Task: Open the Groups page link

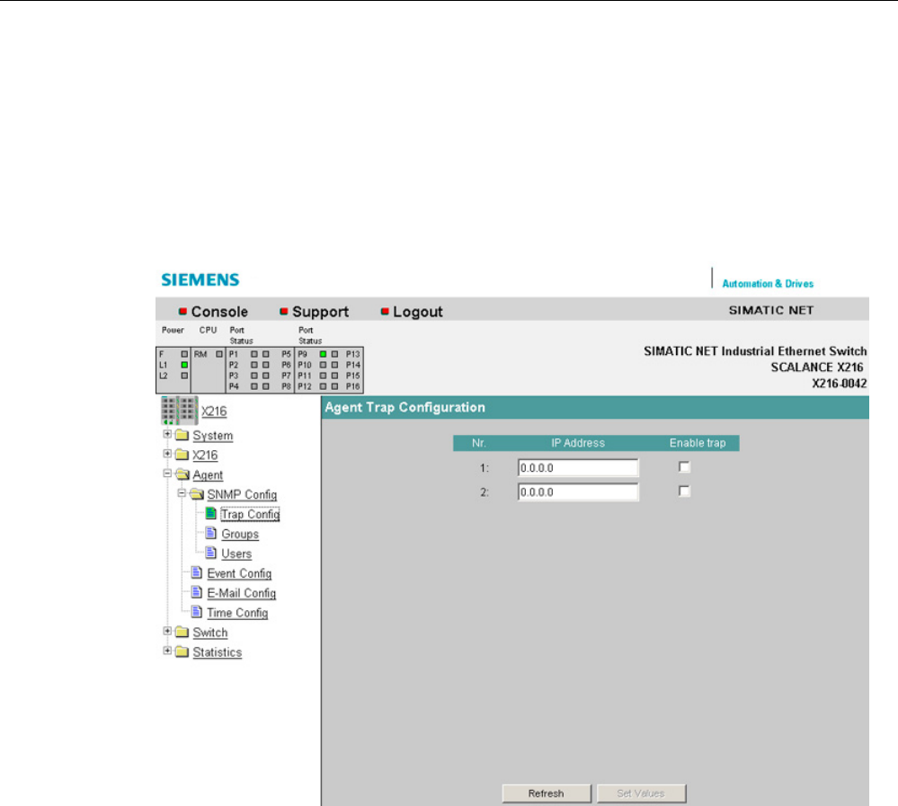Action: click(x=240, y=534)
